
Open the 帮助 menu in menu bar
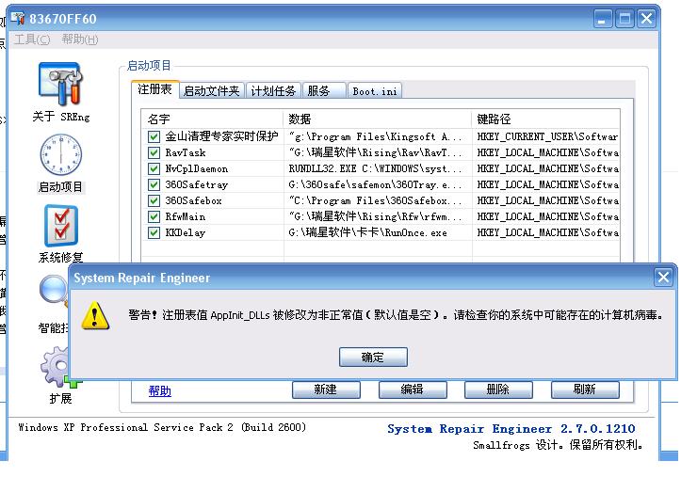pos(80,40)
